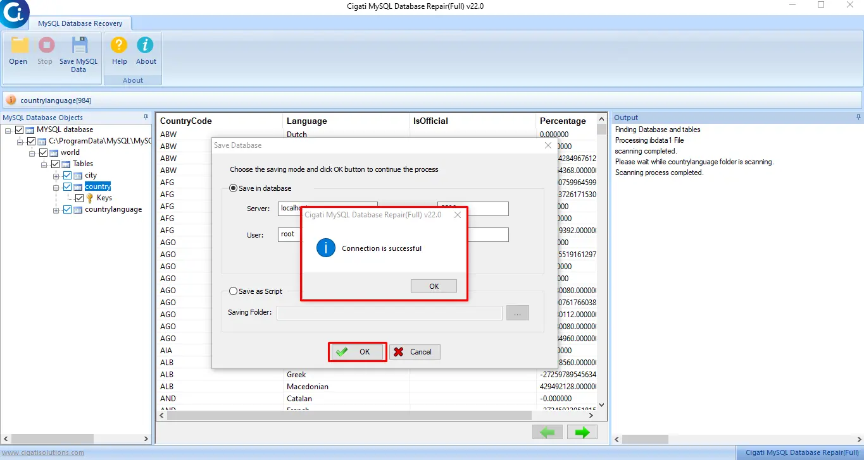Image resolution: width=864 pixels, height=460 pixels.
Task: Click OK button in Save Database dialog
Action: [x=358, y=352]
